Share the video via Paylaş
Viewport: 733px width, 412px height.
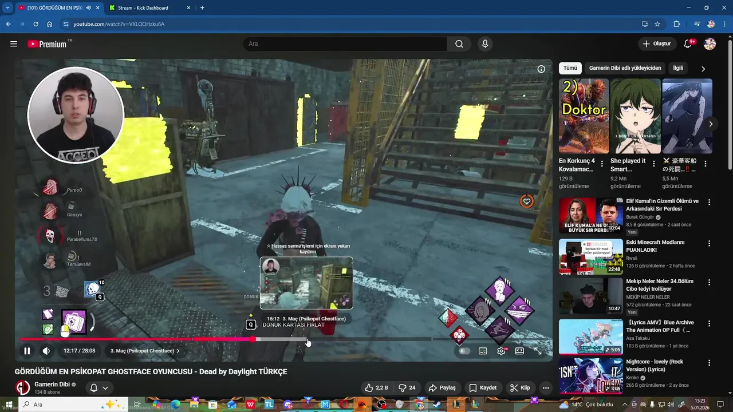click(442, 387)
